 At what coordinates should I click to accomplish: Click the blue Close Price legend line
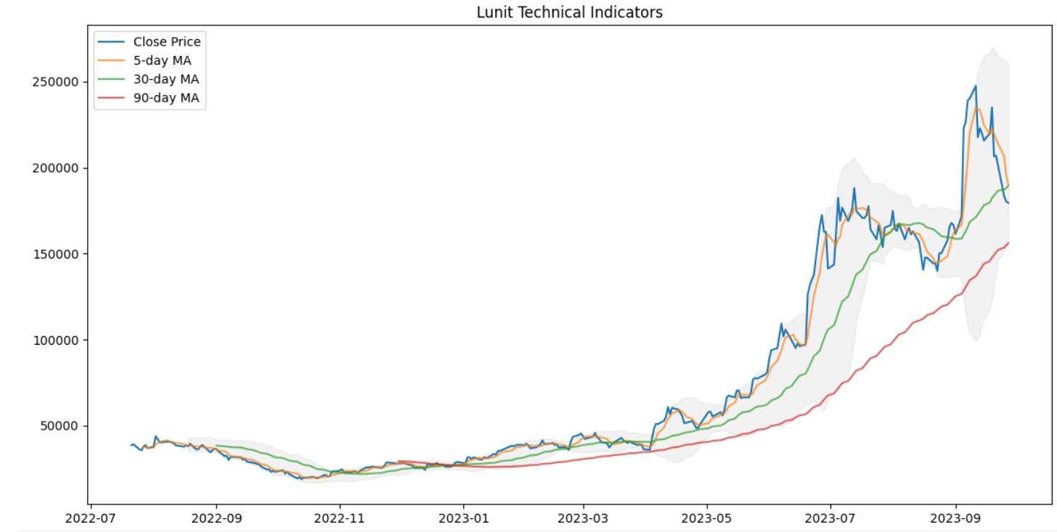point(112,42)
